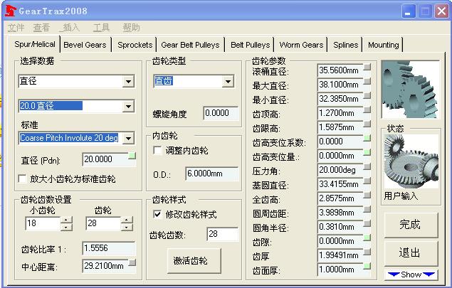Click indicator square beside 圆角半径 value

point(367,223)
